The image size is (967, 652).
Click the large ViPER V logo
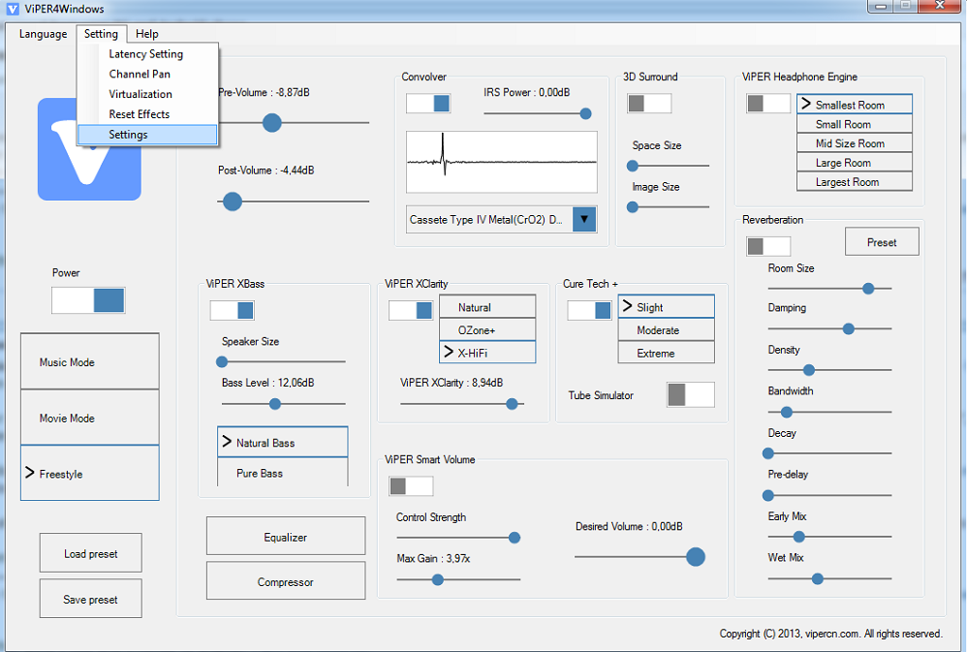[x=89, y=149]
